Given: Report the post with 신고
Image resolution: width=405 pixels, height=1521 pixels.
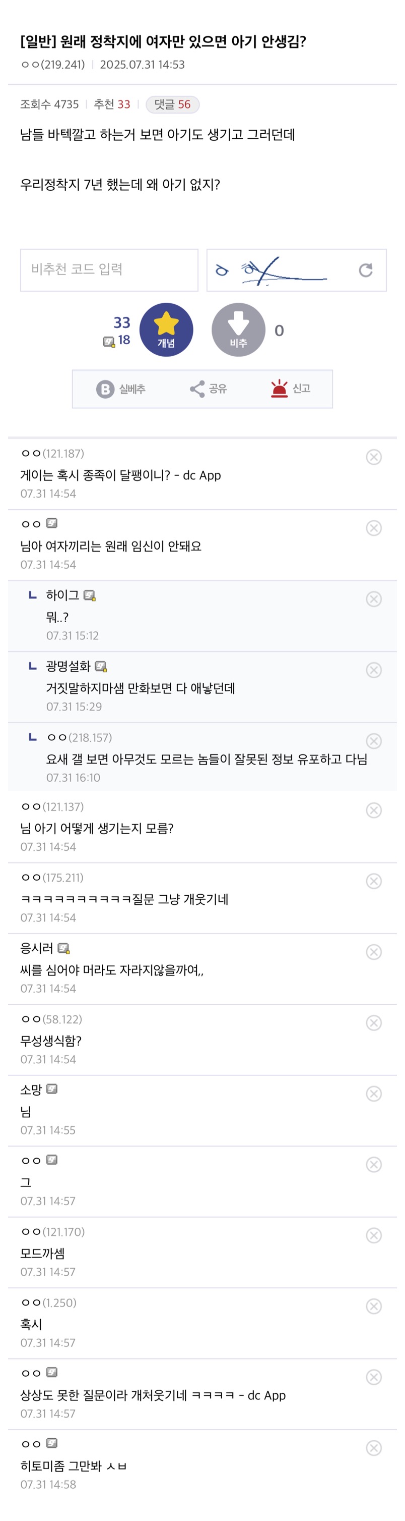Looking at the screenshot, I should 290,389.
